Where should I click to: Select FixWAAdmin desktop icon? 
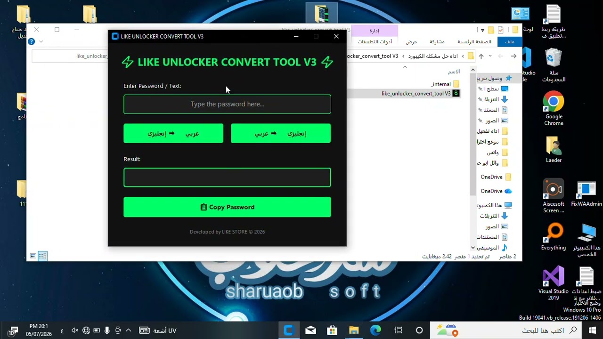click(x=587, y=194)
